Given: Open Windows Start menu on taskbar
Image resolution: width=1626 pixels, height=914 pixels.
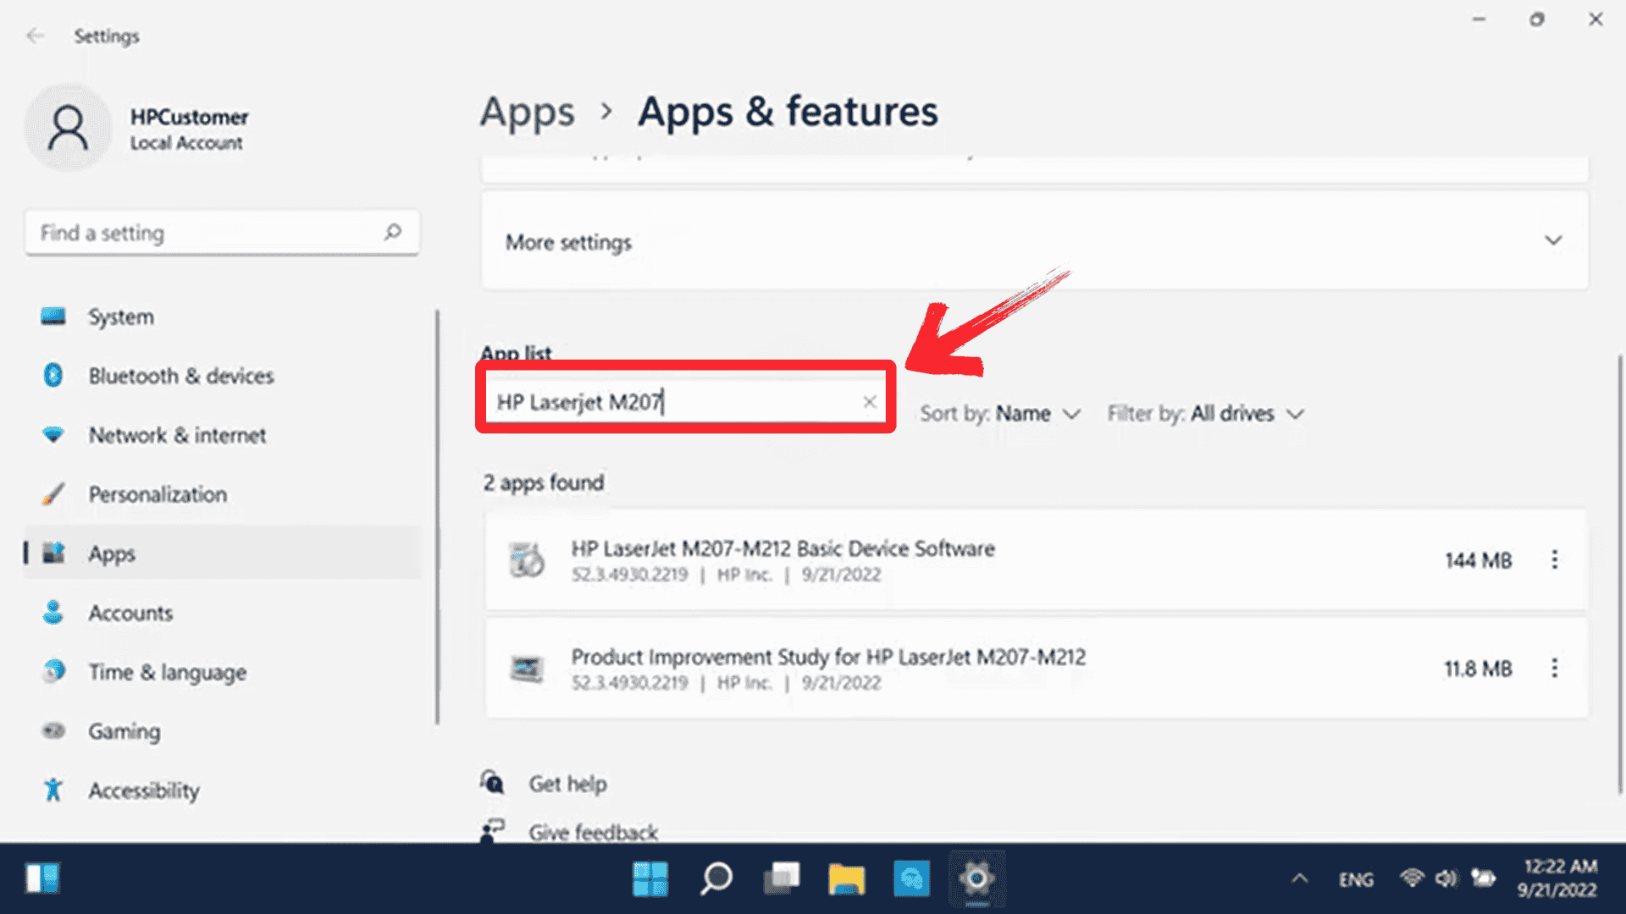Looking at the screenshot, I should 650,878.
